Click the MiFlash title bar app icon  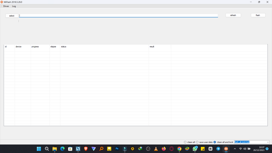(x=2, y=2)
